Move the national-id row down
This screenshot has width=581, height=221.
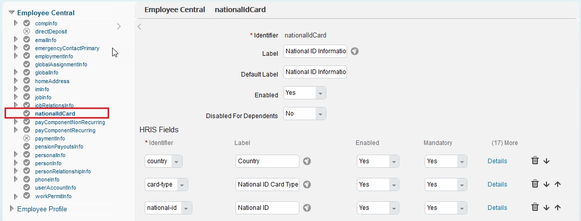coord(546,208)
